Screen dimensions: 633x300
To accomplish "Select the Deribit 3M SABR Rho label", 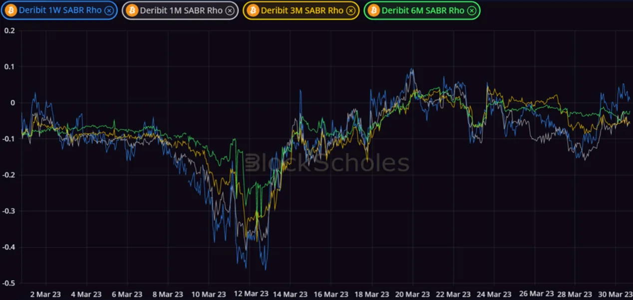I will pos(302,10).
